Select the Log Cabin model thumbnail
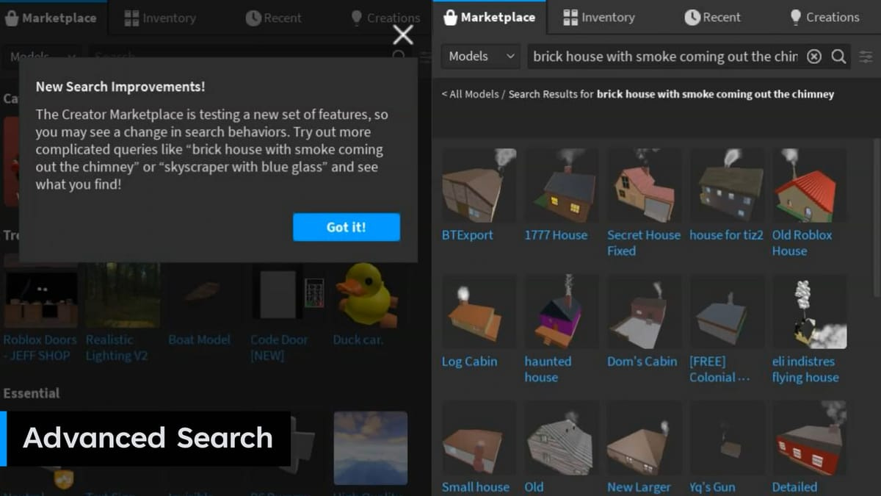The image size is (881, 496). tap(479, 312)
